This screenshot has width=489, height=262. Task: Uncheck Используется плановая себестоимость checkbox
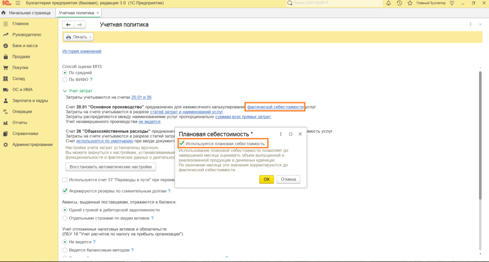(181, 144)
